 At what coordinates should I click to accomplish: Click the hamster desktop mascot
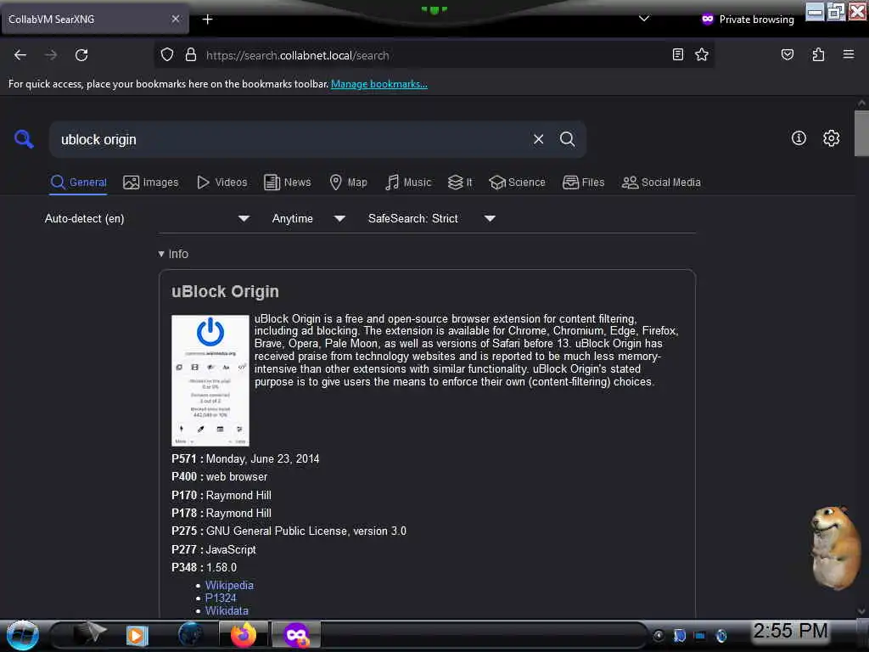[x=835, y=548]
